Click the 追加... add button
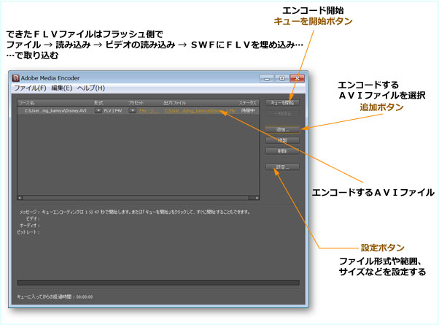The width and height of the screenshot is (439, 325). click(x=282, y=130)
